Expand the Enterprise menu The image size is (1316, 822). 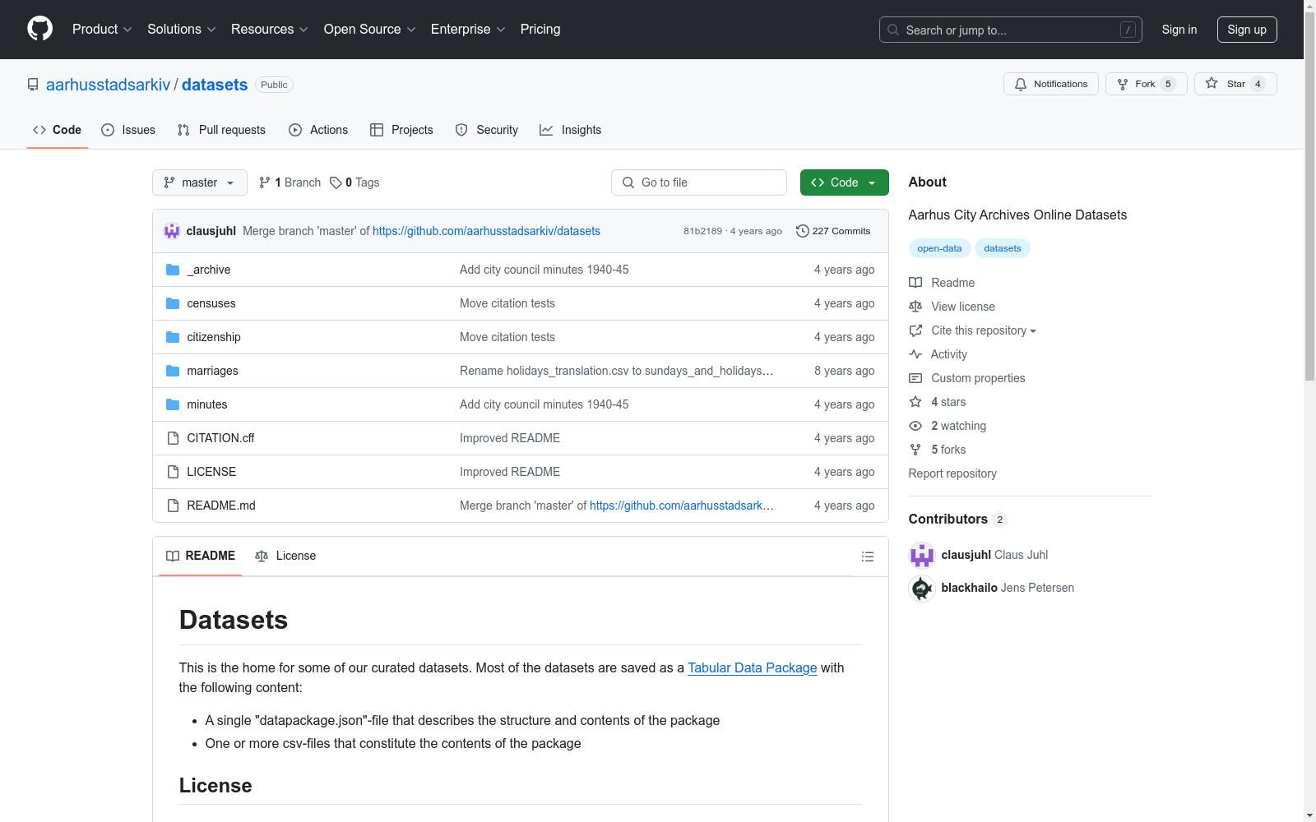pos(468,30)
